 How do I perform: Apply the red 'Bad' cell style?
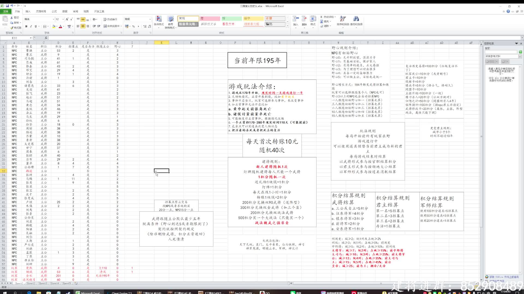(x=210, y=19)
